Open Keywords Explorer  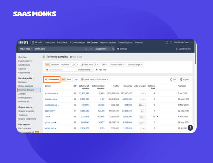pyautogui.click(x=108, y=42)
